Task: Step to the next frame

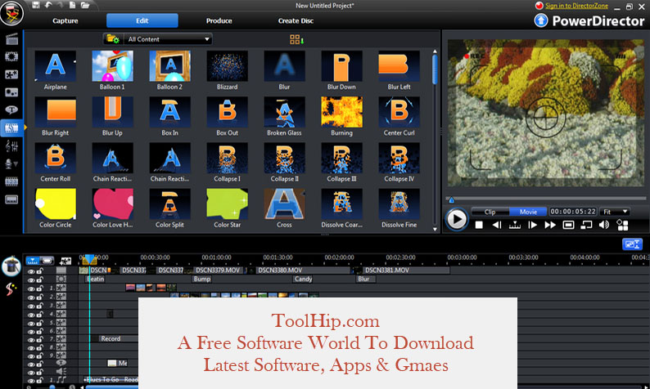Action: (x=532, y=225)
